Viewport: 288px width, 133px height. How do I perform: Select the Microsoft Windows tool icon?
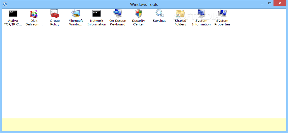point(76,13)
